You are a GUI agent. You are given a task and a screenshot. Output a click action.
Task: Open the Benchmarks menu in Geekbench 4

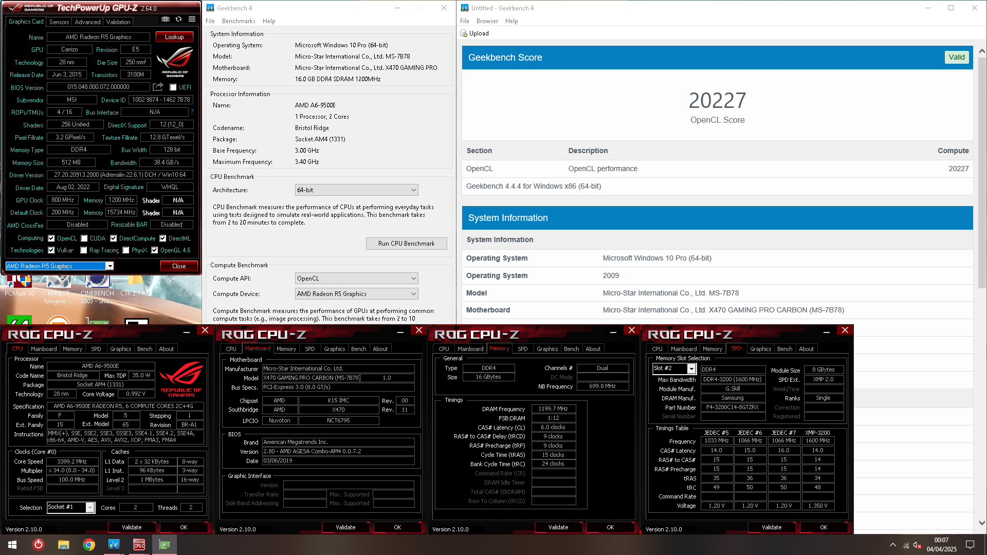point(239,21)
